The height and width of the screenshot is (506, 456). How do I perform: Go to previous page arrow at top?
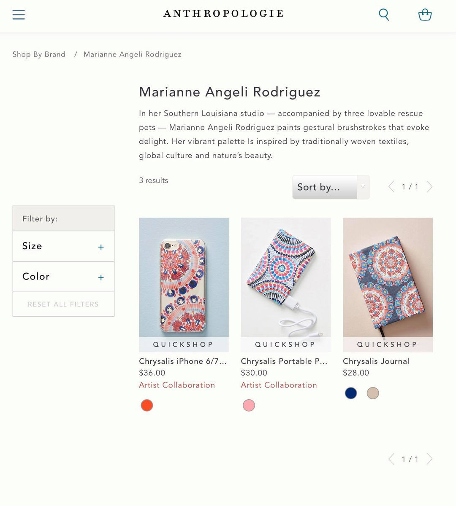[x=391, y=186]
